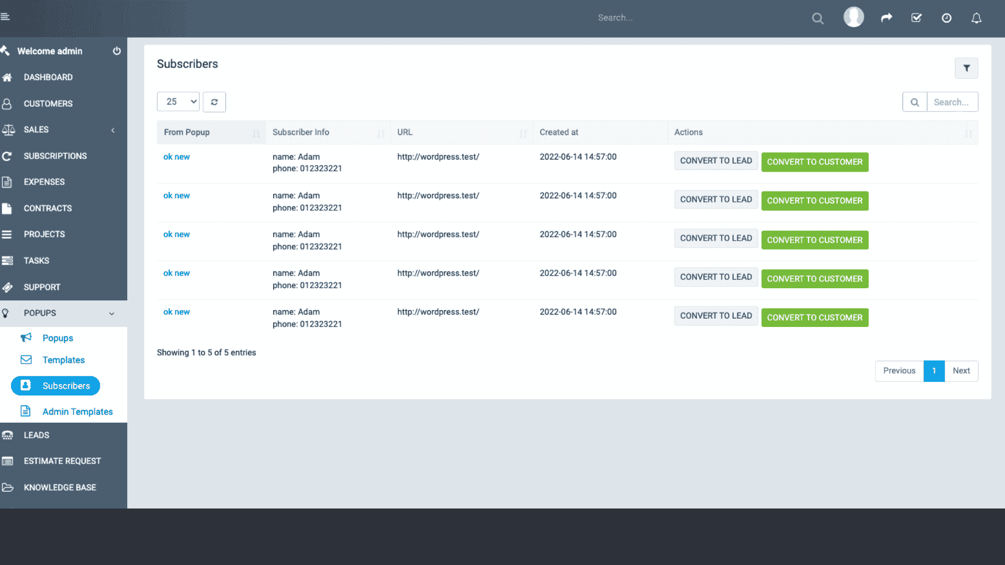
Task: Open the timer clock icon in the top bar
Action: pos(946,18)
